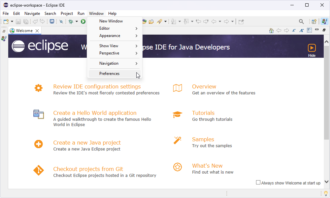Close the Welcome tab

(x=37, y=31)
